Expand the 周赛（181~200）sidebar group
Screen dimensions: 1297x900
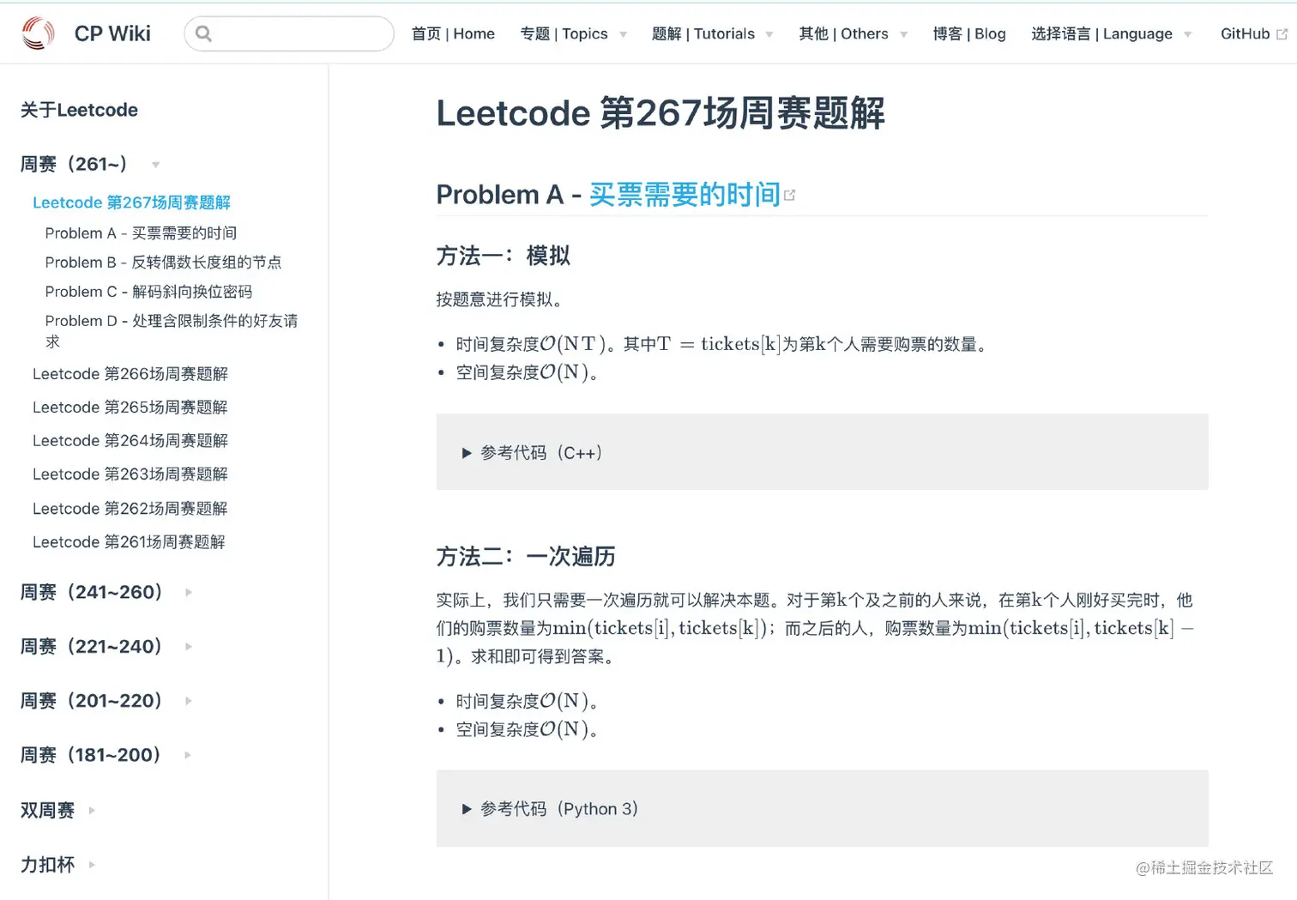tap(106, 755)
